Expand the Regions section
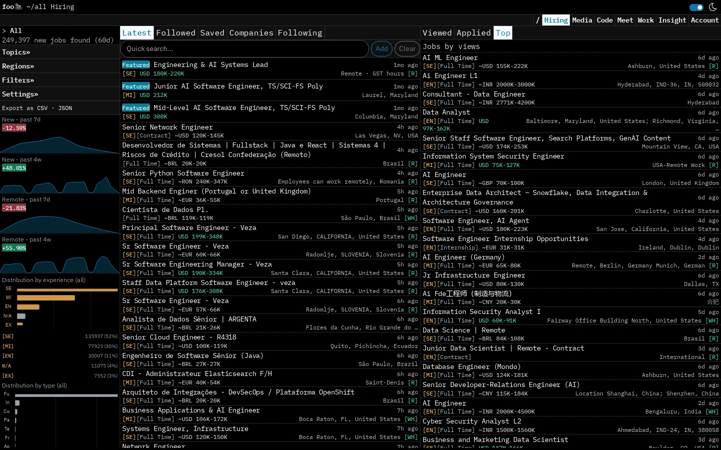Image resolution: width=721 pixels, height=450 pixels. click(x=18, y=66)
